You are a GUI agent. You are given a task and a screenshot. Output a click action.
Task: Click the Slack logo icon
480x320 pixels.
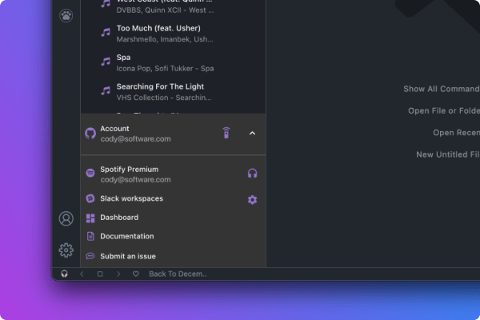click(x=90, y=198)
